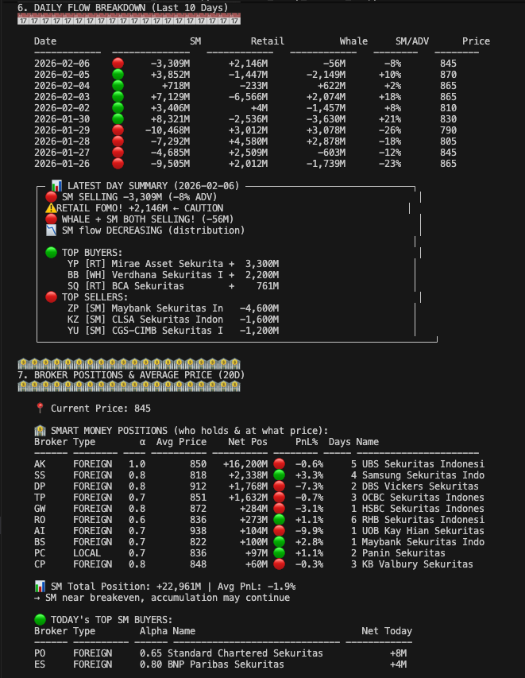Click avg price '938' in AI row

(x=198, y=531)
